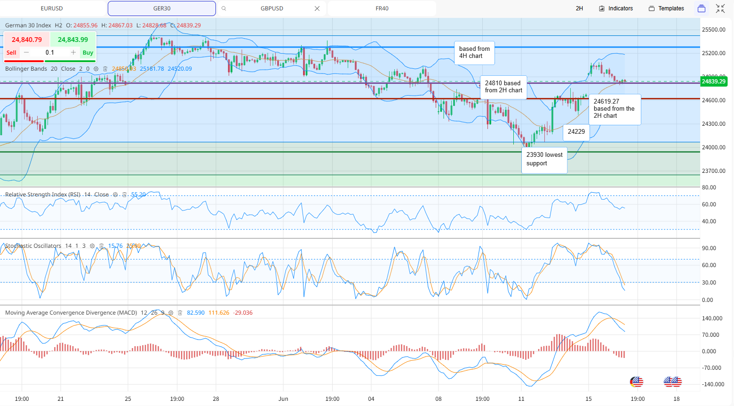Image resolution: width=734 pixels, height=406 pixels.
Task: Open Bollinger Bands settings gear
Action: [96, 69]
